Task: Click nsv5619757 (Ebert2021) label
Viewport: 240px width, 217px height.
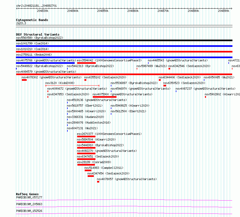Action: tap(85, 106)
